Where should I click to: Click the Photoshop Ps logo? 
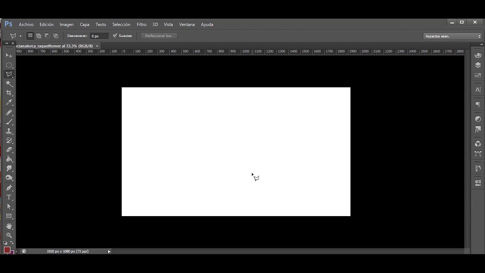click(8, 24)
